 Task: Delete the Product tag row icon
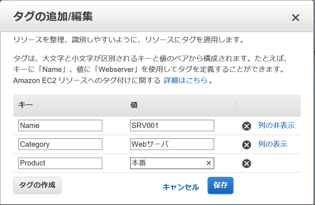(x=246, y=163)
